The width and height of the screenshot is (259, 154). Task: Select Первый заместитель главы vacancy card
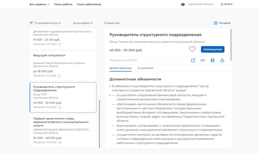tap(63, 131)
